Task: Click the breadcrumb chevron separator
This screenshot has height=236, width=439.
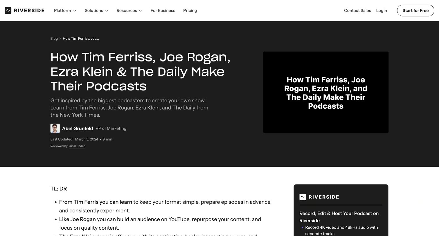Action: (x=60, y=39)
